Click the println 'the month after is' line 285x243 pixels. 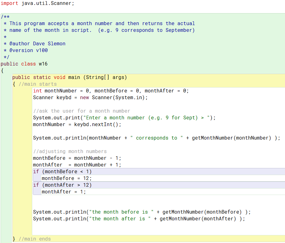coord(139,219)
